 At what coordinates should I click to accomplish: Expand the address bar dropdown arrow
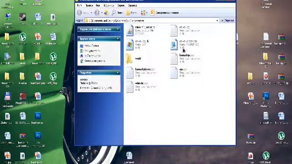[217, 20]
